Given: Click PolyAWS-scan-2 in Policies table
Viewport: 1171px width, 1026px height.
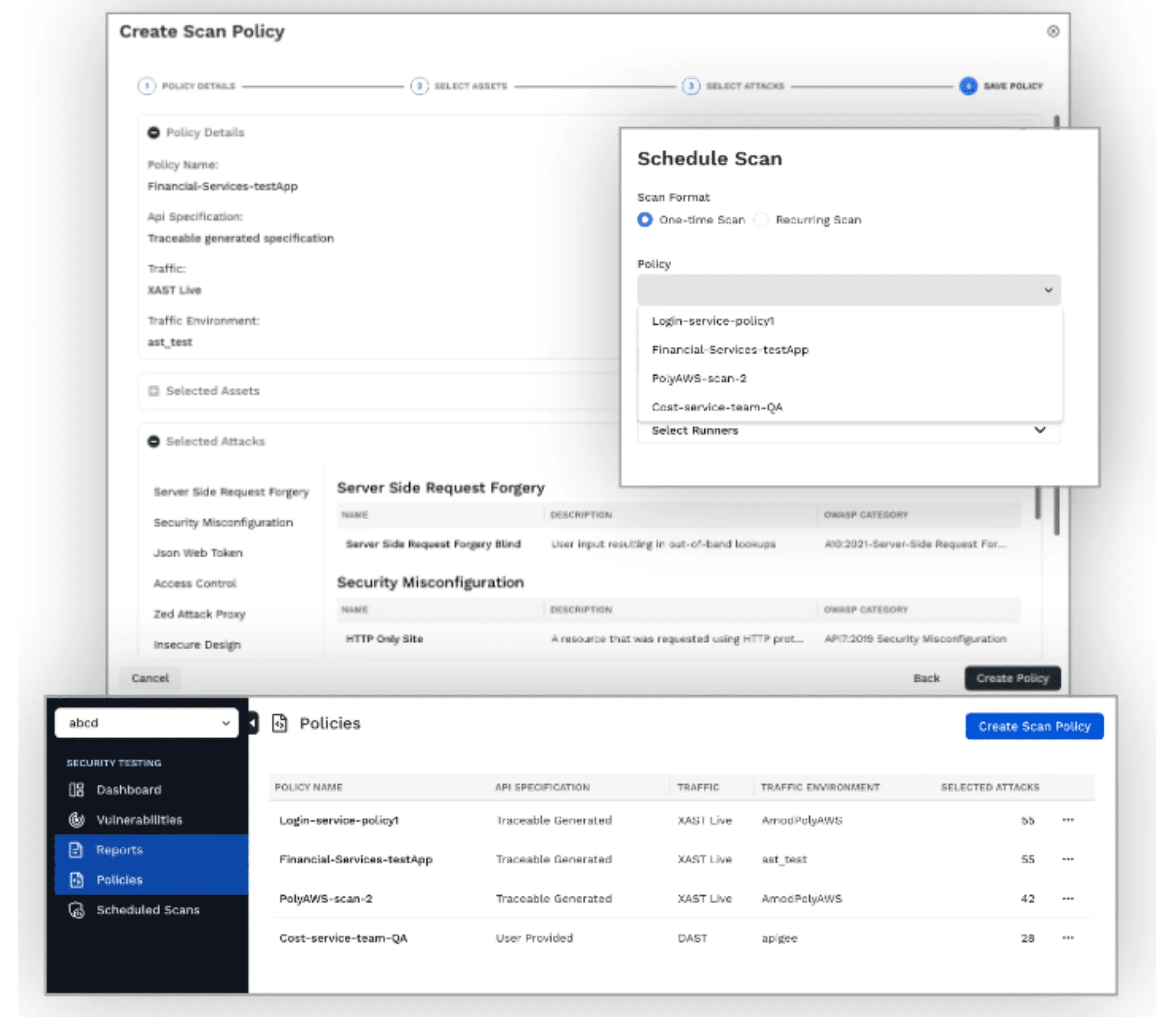Looking at the screenshot, I should coord(325,898).
